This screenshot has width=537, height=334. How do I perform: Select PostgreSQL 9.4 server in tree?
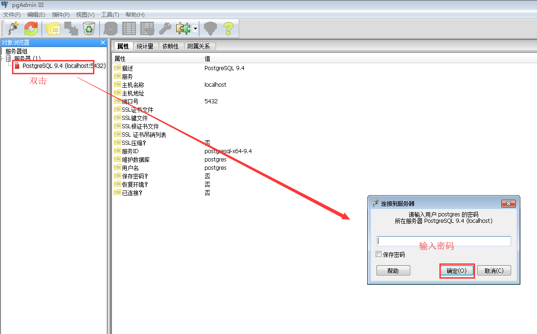point(64,66)
